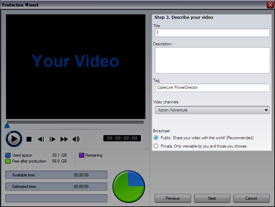Go back with the Previous button
The height and width of the screenshot is (207, 275).
point(173,198)
